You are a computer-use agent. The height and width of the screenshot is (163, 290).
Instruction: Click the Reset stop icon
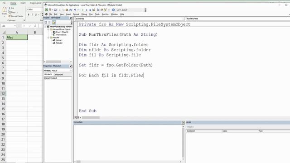(90, 10)
